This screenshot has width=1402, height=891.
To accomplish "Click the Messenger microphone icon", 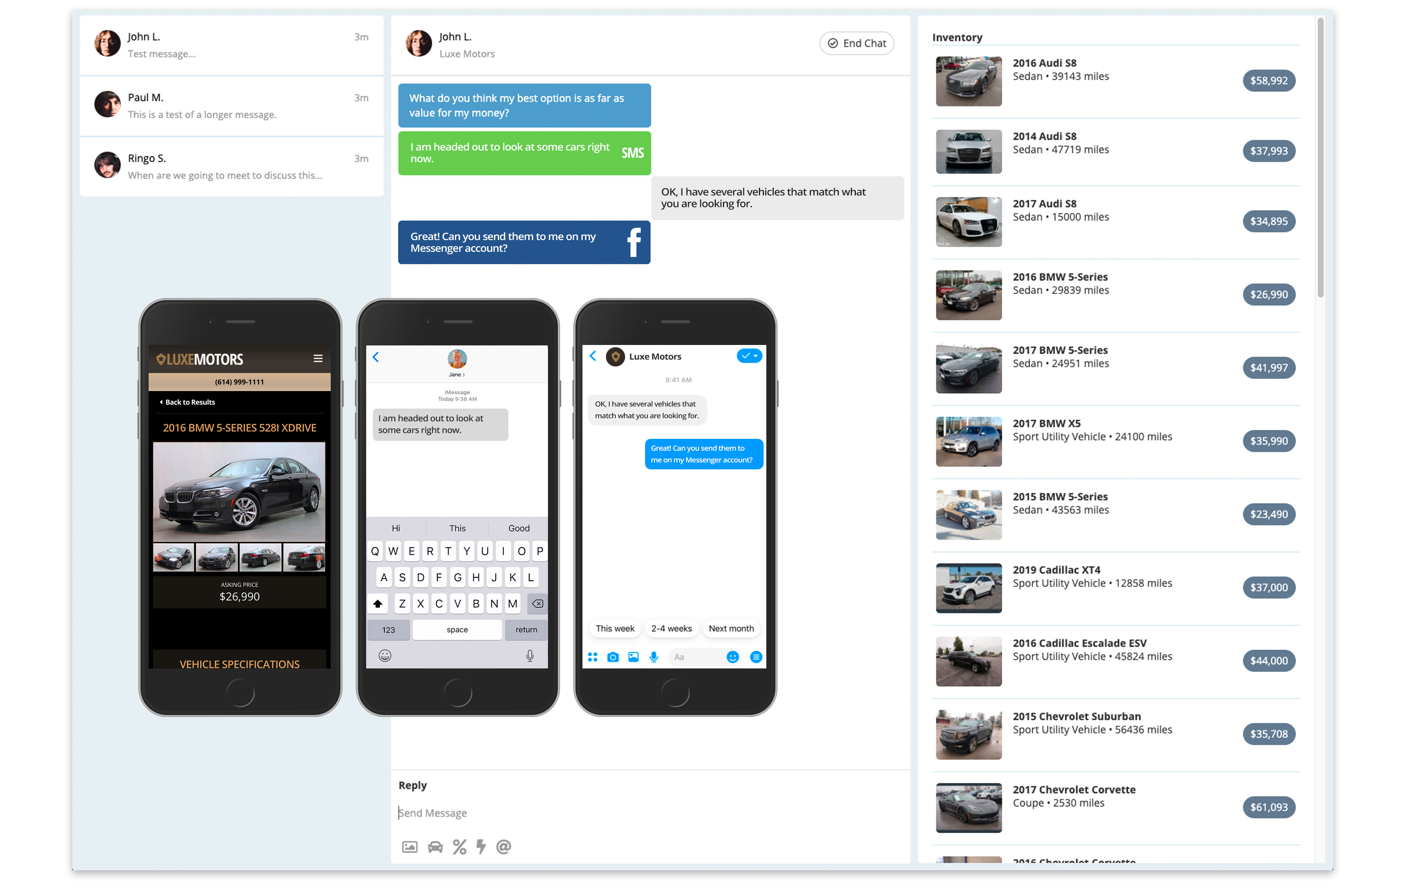I will coord(654,657).
